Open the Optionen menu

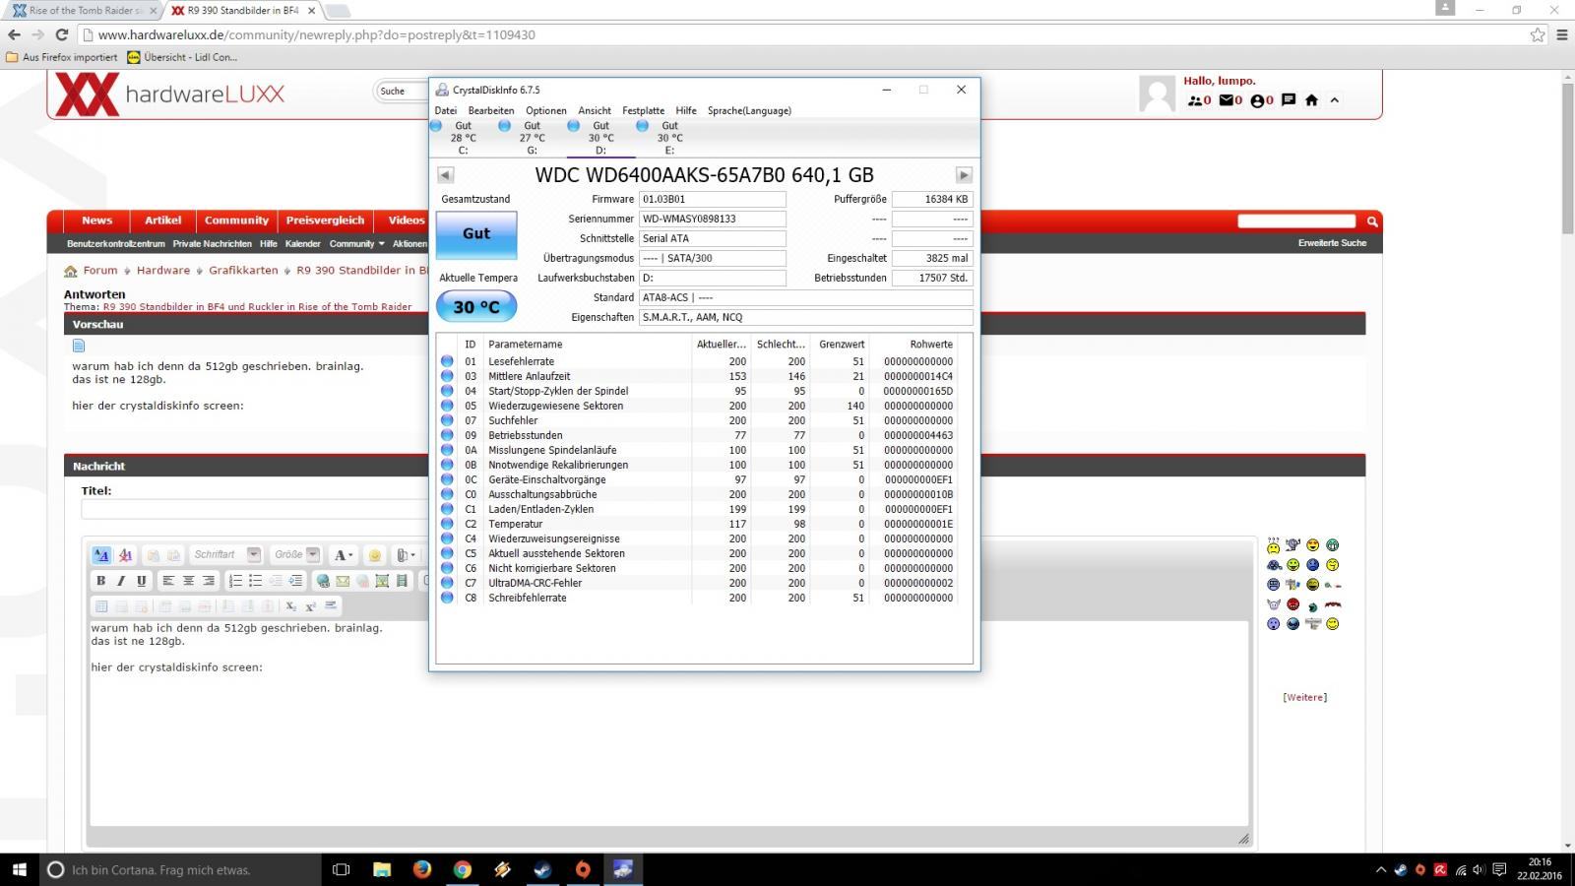point(546,110)
